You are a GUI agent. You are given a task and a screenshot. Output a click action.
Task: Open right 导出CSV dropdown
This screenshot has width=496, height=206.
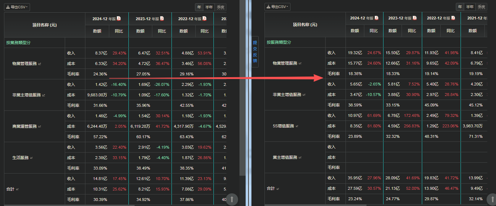pyautogui.click(x=277, y=7)
